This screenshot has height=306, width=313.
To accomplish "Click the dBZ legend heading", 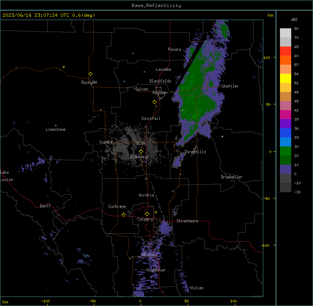I will coord(294,19).
